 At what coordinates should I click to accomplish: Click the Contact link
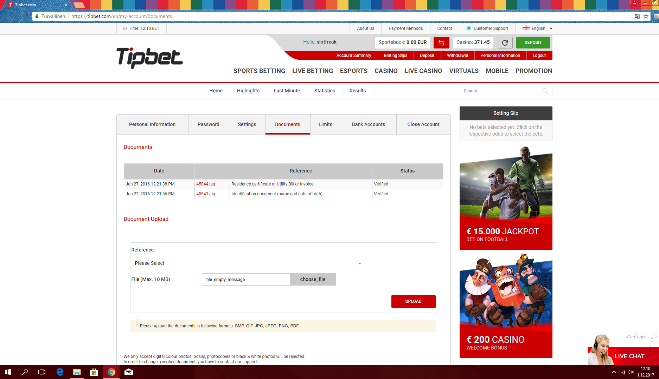click(445, 28)
